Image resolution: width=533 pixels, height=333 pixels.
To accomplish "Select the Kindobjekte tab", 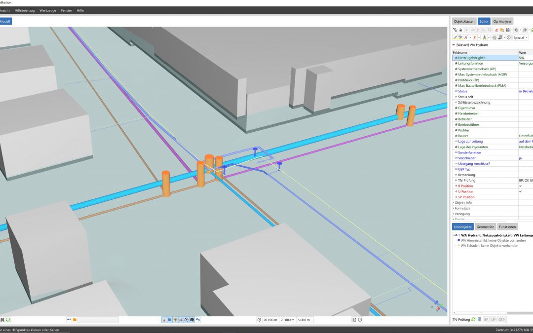I will [x=462, y=226].
